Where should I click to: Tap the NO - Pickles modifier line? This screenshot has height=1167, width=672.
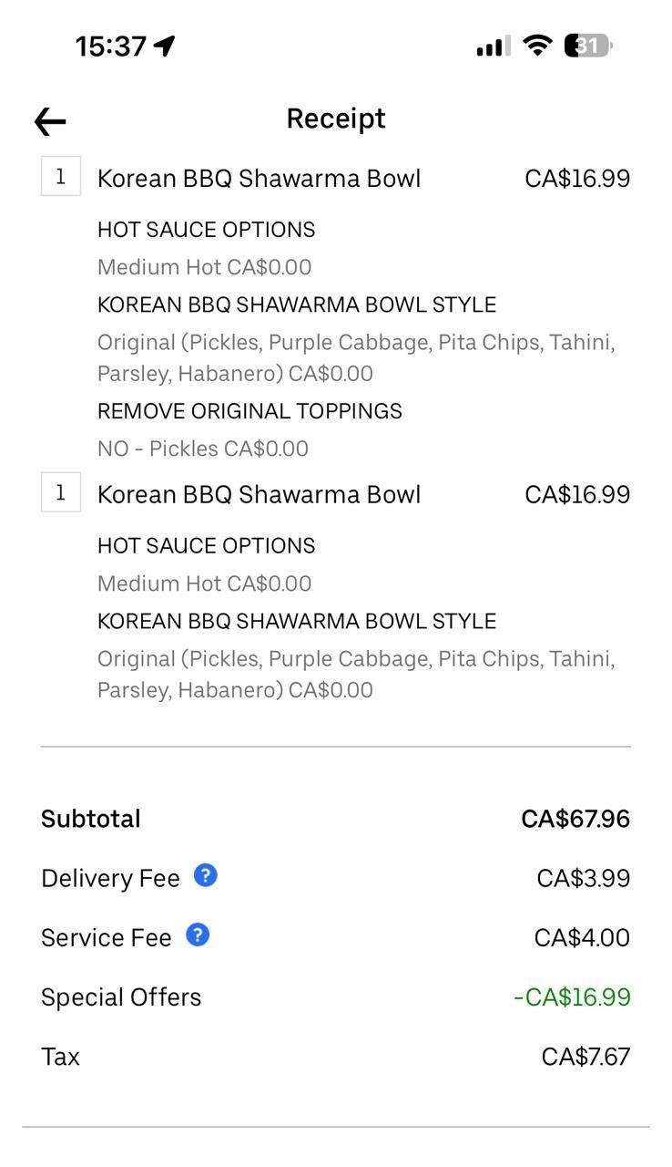click(x=203, y=449)
